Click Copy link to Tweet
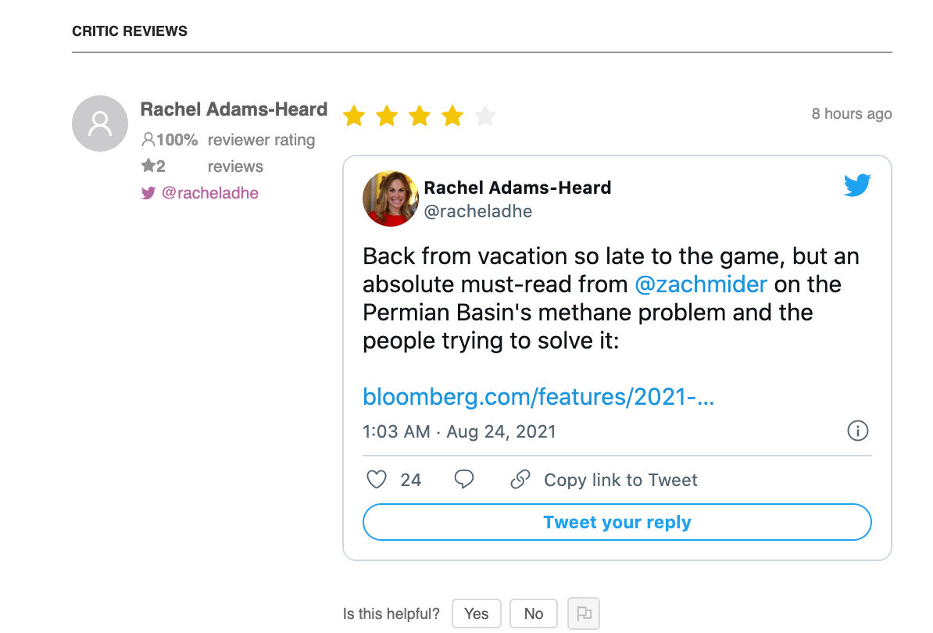 [620, 480]
